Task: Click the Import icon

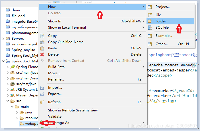Action: [x=42, y=88]
